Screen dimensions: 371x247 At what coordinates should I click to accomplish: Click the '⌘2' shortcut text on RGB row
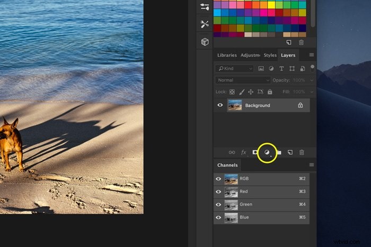(302, 179)
